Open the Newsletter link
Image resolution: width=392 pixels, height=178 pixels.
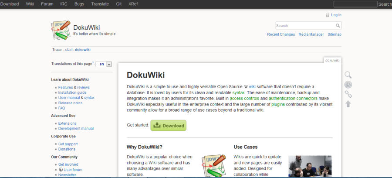[67, 175]
